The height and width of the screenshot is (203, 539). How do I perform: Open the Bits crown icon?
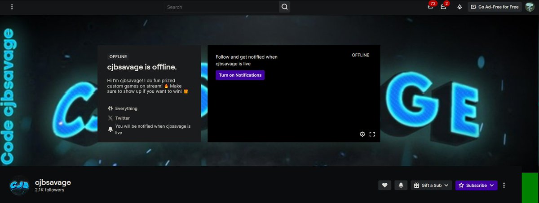click(459, 7)
